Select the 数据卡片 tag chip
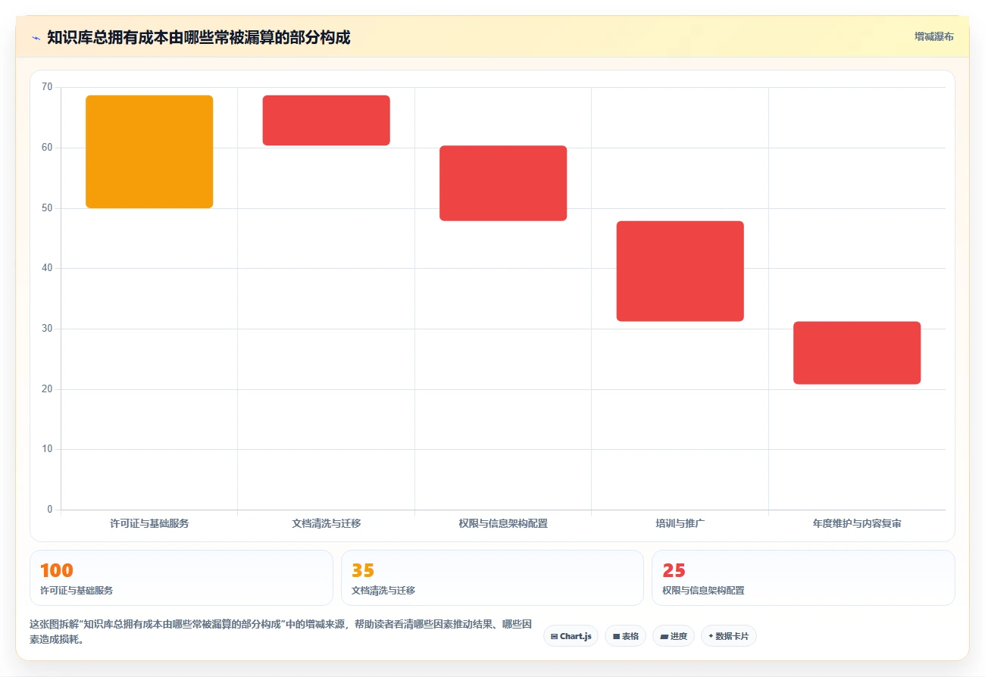Image resolution: width=985 pixels, height=677 pixels. click(x=728, y=636)
